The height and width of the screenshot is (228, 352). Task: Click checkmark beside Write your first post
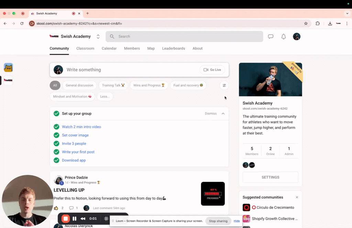pyautogui.click(x=56, y=152)
